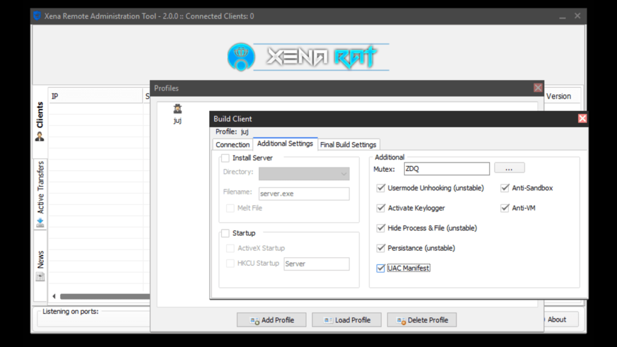
Task: Select the Additional Settings tab
Action: point(285,143)
